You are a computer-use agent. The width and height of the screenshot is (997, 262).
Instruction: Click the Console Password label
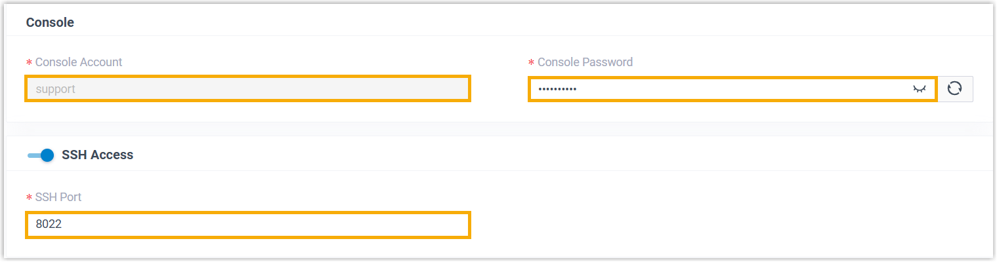coord(585,62)
